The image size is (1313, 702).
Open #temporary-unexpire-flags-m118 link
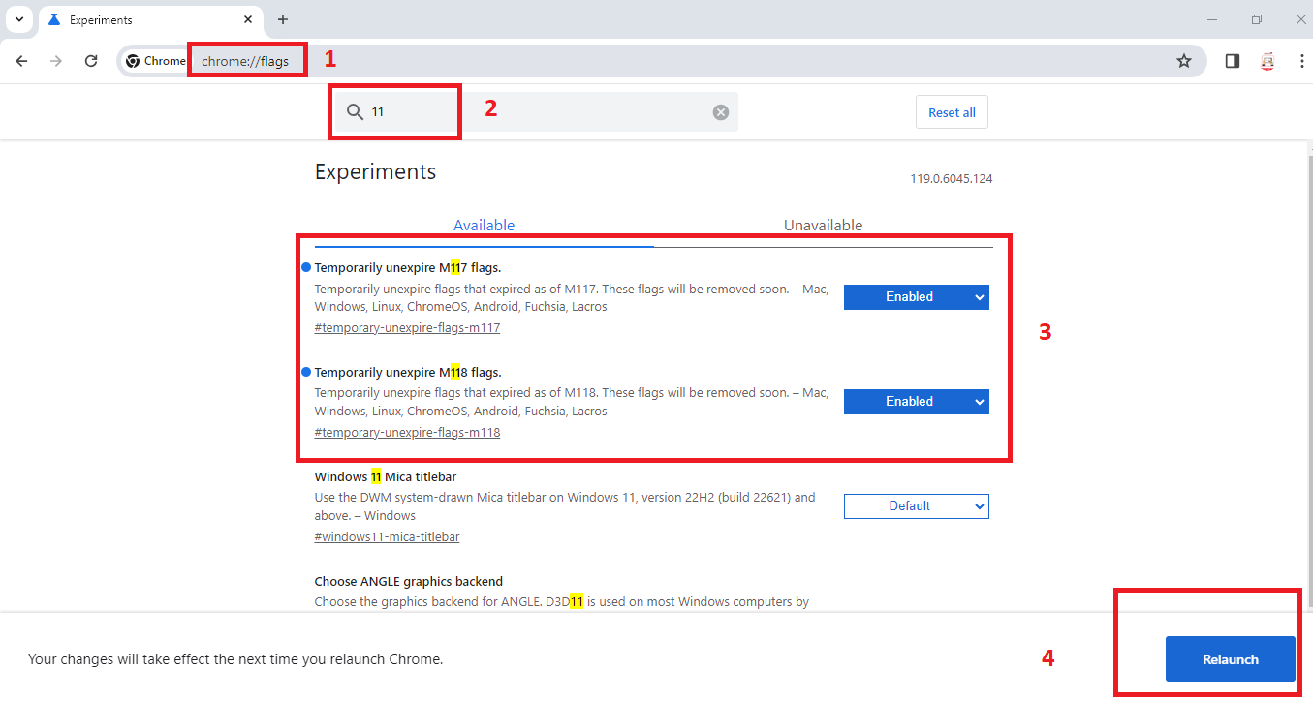coord(407,433)
